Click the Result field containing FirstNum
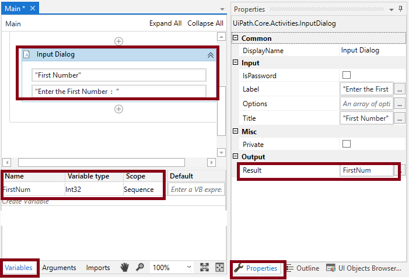 coord(366,170)
